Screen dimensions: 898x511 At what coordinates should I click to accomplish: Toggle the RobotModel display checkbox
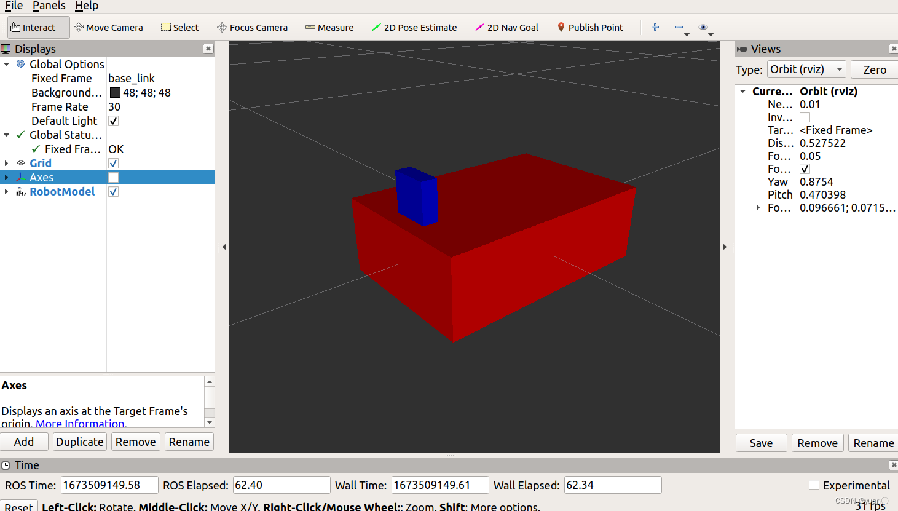(x=113, y=191)
